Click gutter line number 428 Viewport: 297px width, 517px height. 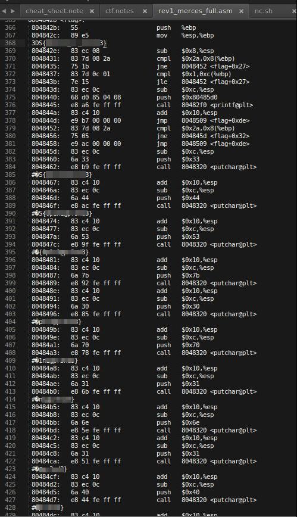[10, 507]
